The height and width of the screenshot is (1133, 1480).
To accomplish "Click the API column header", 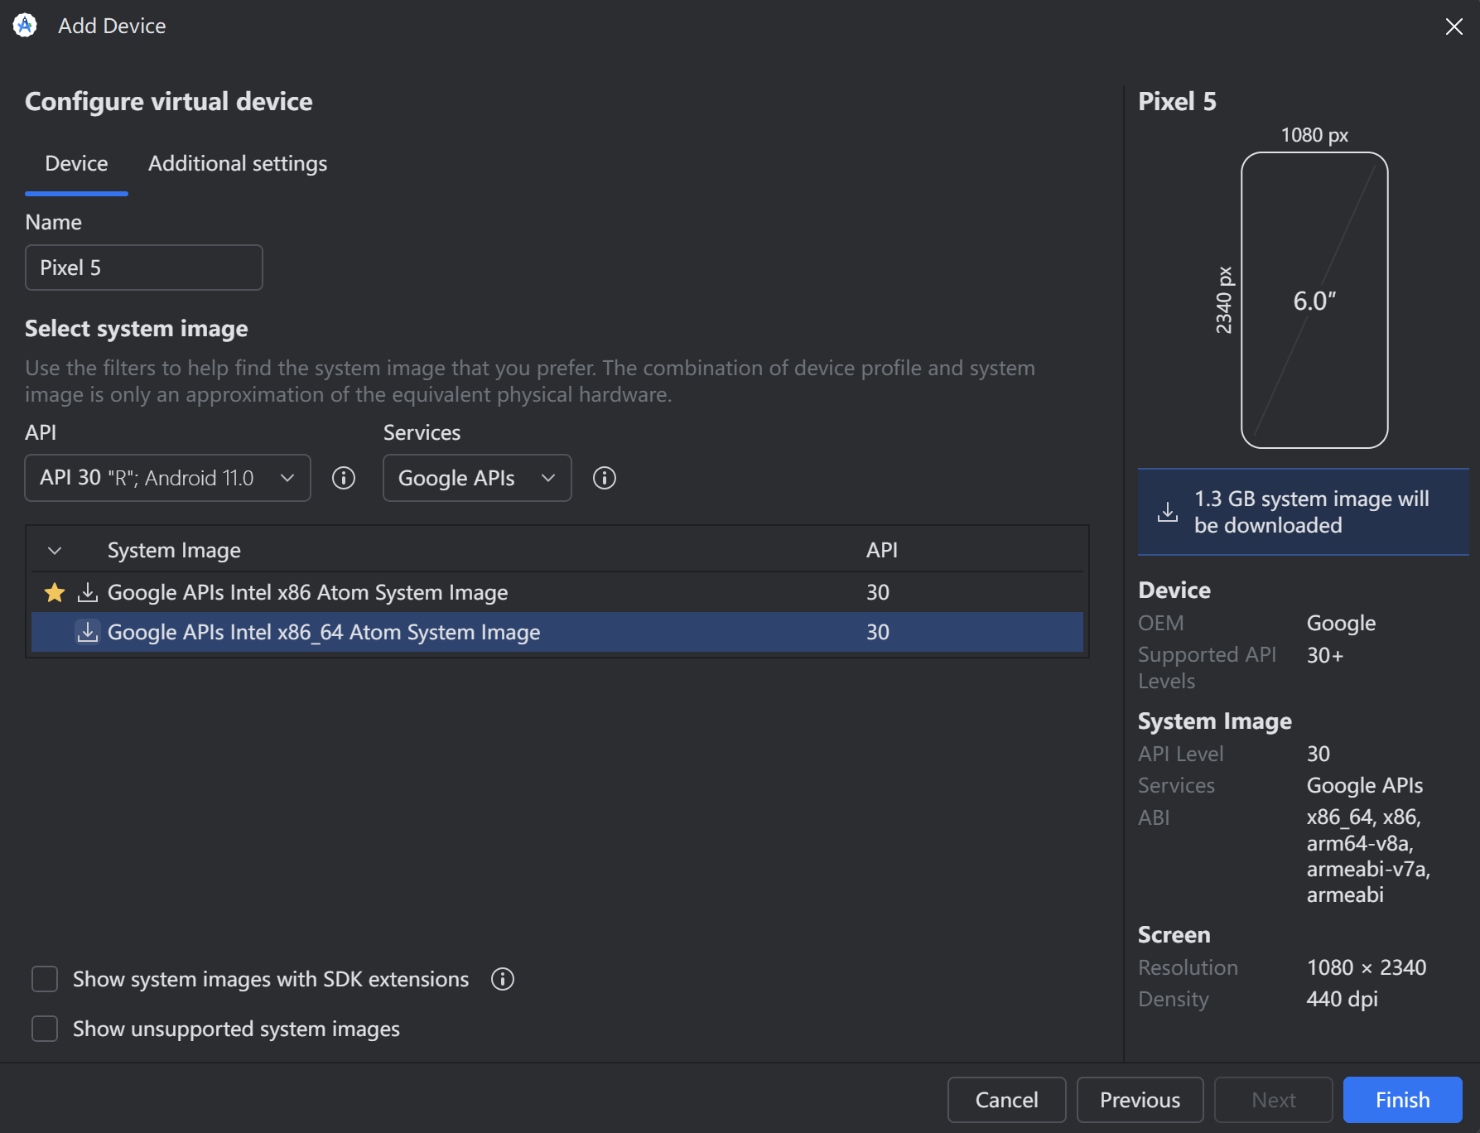I will tap(882, 551).
